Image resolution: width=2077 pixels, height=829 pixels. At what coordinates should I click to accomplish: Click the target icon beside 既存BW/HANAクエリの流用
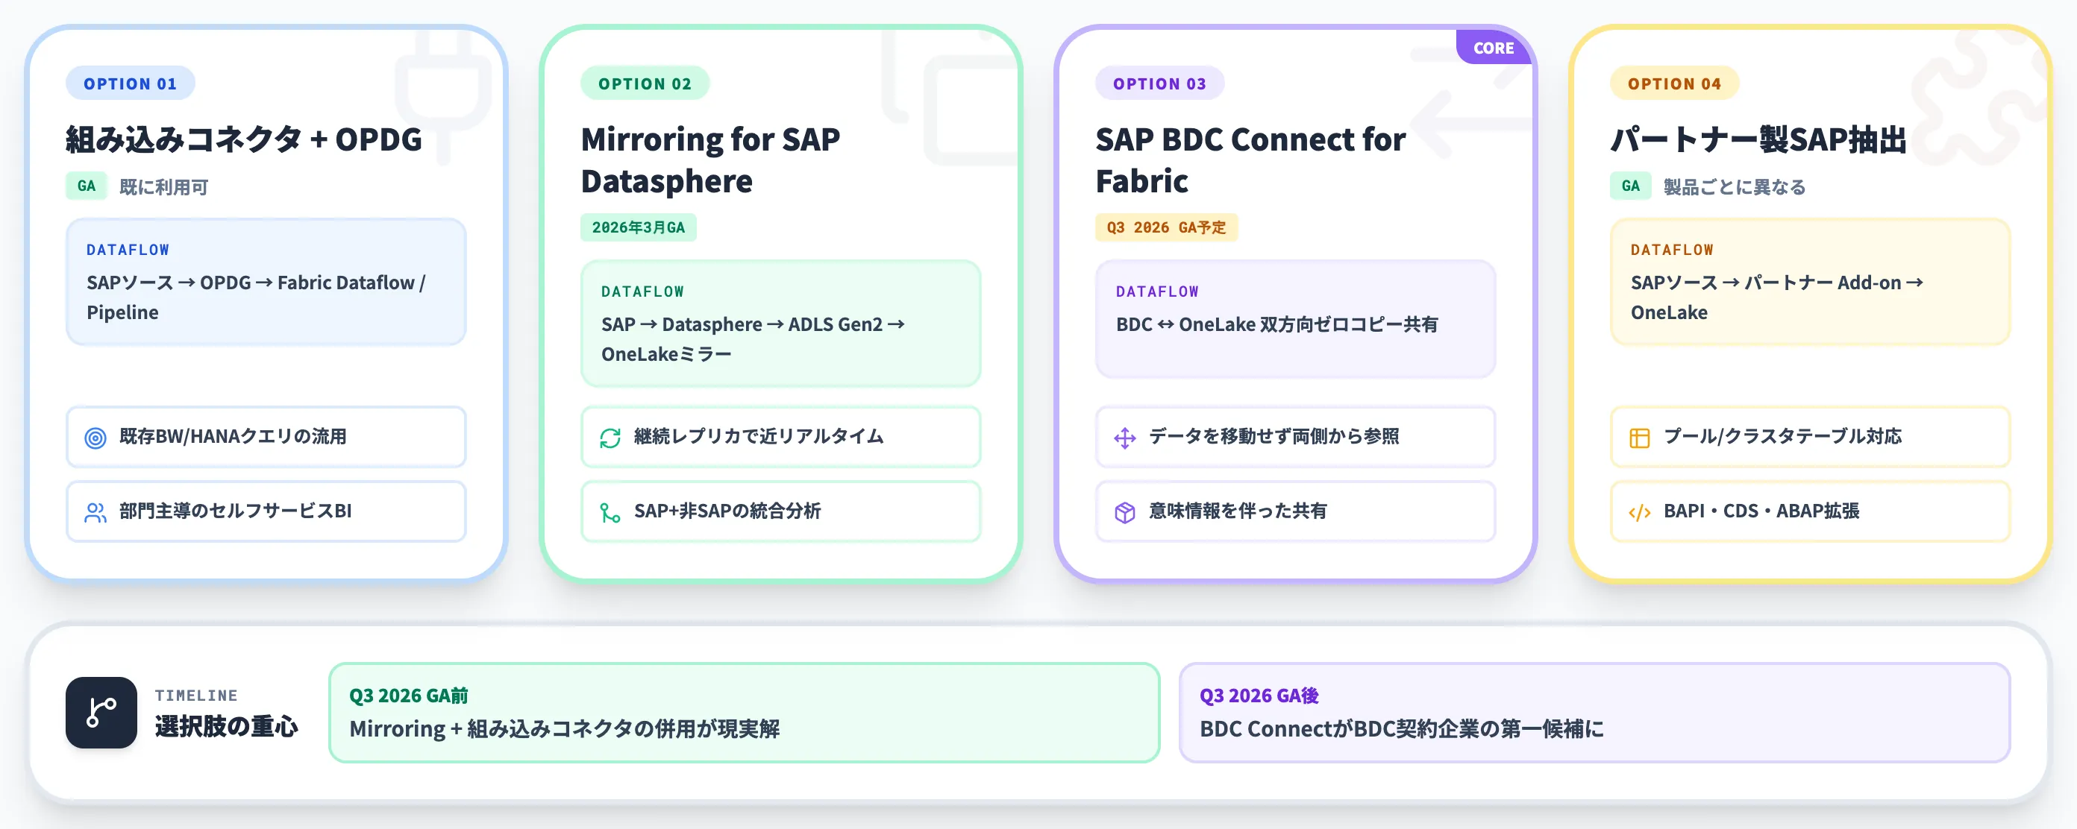(95, 438)
